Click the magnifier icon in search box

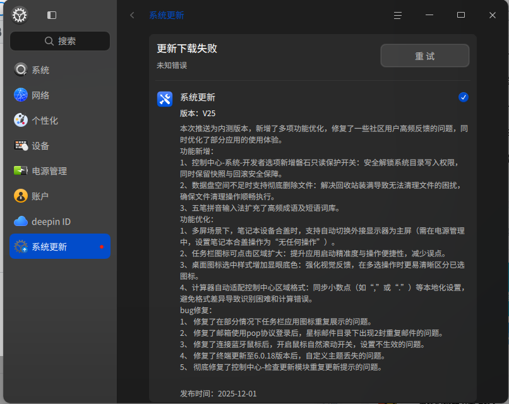(x=49, y=41)
